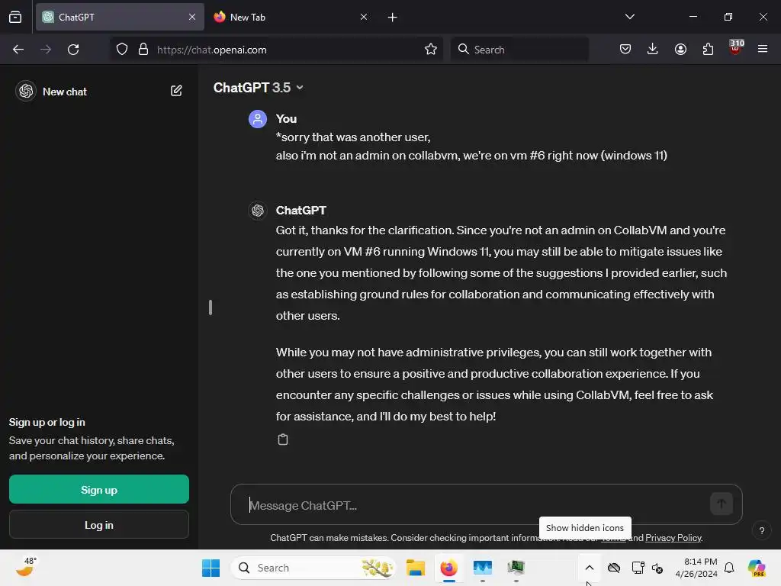Expand the ChatGPT 3.5 model dropdown
The image size is (781, 586).
pos(258,88)
